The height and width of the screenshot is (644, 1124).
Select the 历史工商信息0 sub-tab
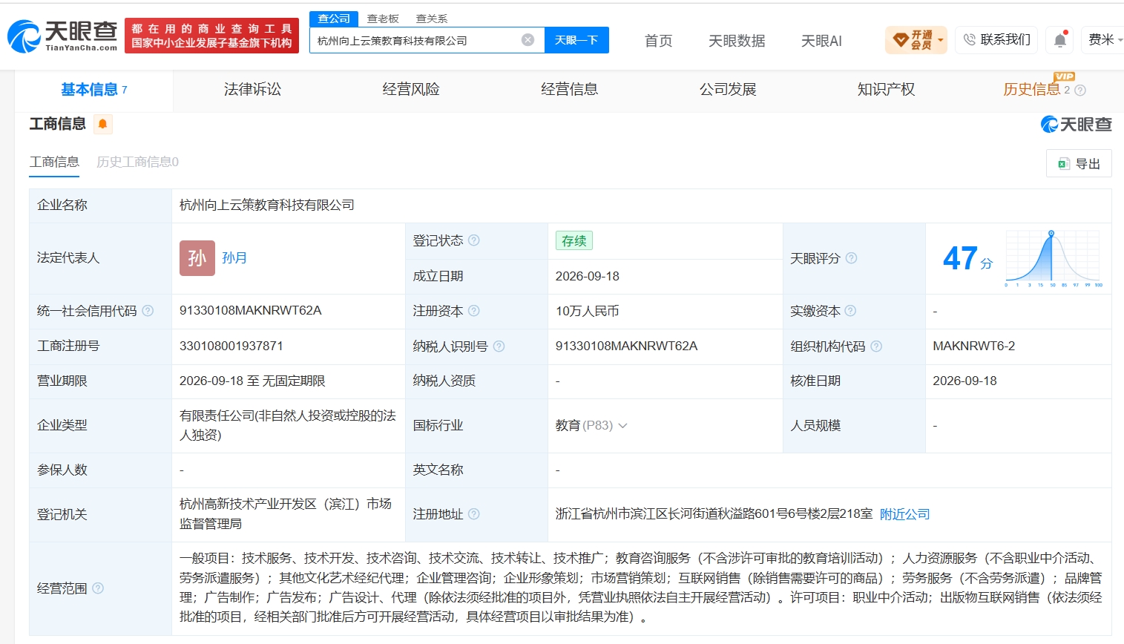(x=137, y=162)
